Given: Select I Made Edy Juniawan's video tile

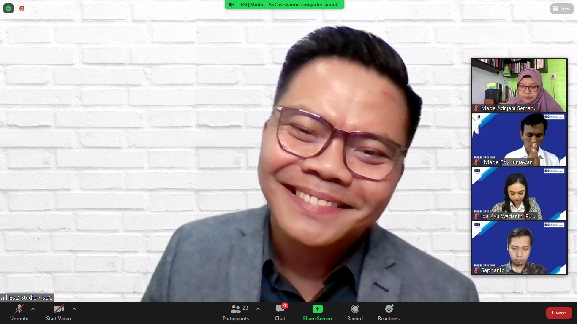Looking at the screenshot, I should pyautogui.click(x=519, y=139).
